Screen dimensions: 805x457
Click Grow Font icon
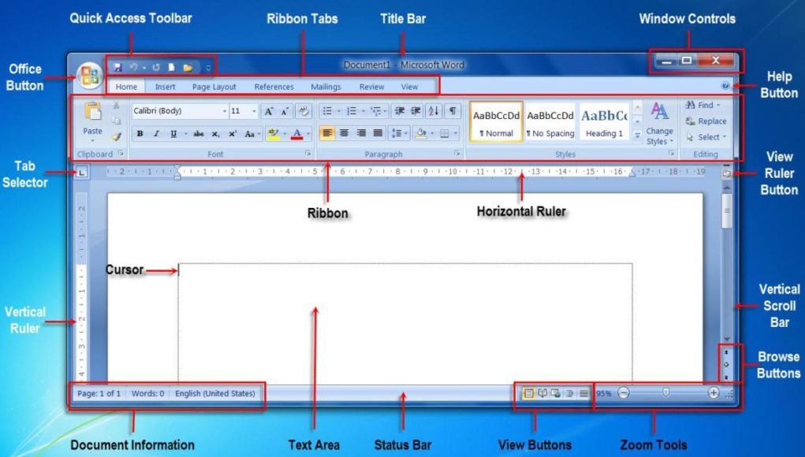(x=269, y=111)
